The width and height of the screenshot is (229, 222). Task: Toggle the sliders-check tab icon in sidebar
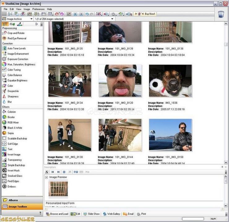coord(12,24)
